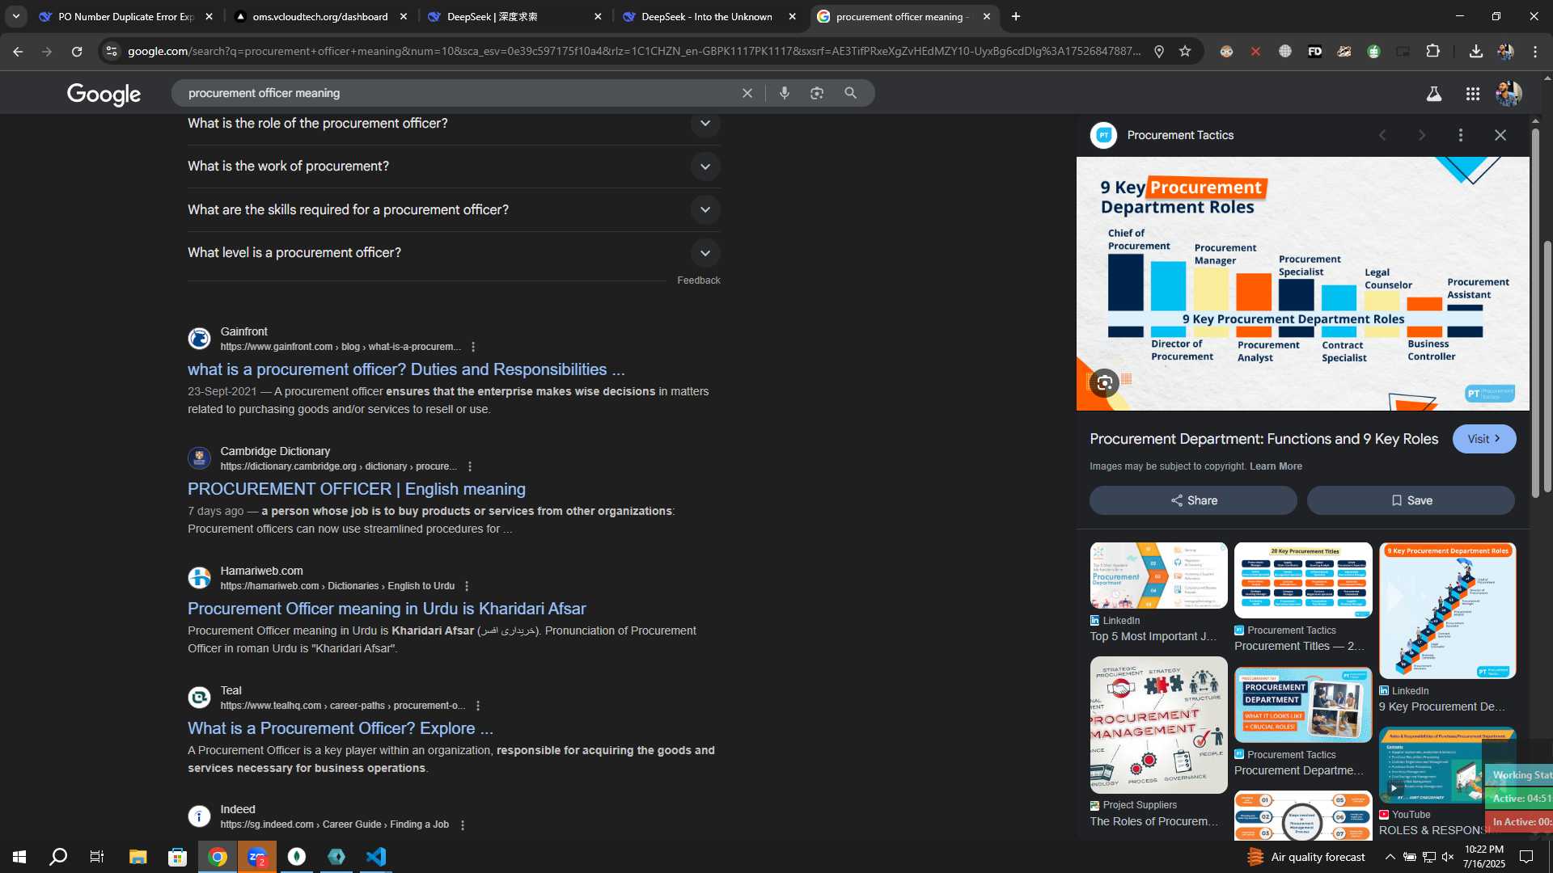Click 'Learn More' copyright link

click(1276, 466)
